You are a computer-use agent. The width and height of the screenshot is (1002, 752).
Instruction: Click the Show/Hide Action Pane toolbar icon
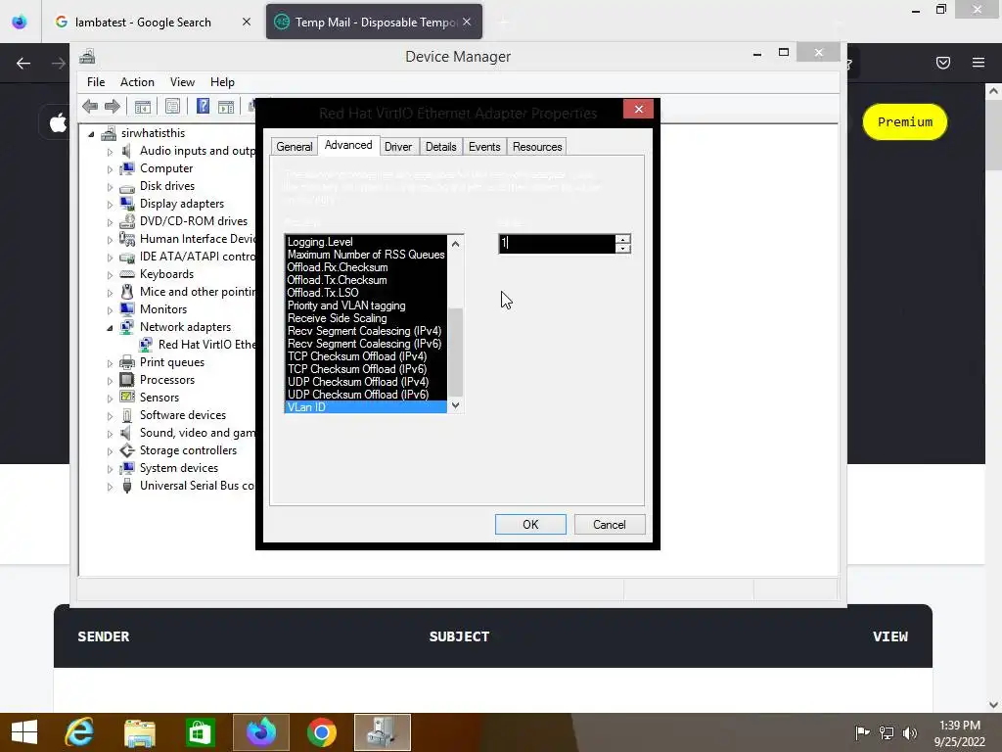226,106
